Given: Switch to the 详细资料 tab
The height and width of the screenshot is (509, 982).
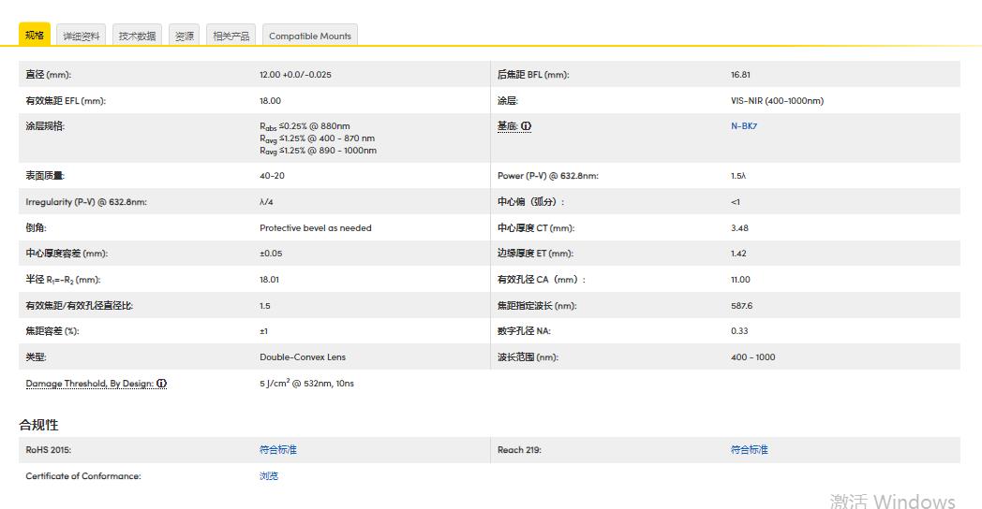Looking at the screenshot, I should tap(81, 36).
